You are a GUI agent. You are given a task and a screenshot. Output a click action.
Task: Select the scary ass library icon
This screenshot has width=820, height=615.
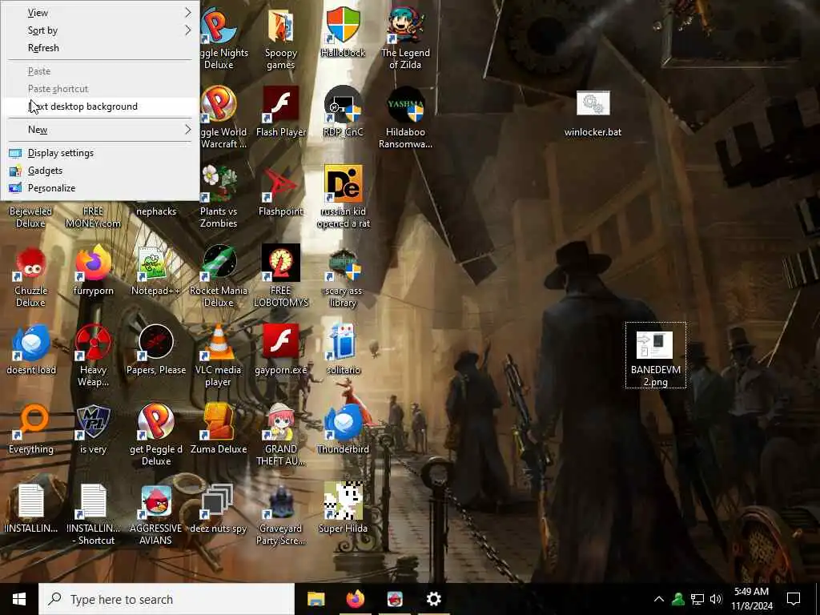[x=343, y=263]
